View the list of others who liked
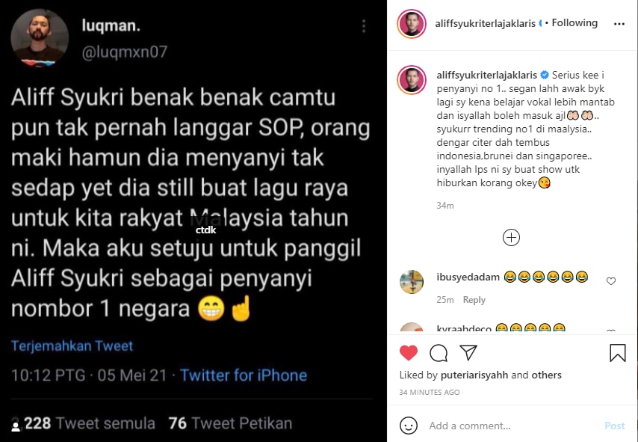Image resolution: width=638 pixels, height=442 pixels. (546, 375)
